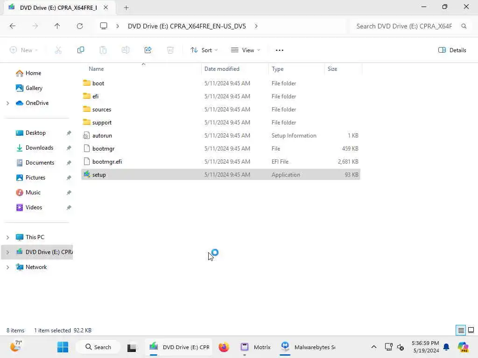This screenshot has width=478, height=358.
Task: Go back using the back arrow
Action: (x=13, y=26)
